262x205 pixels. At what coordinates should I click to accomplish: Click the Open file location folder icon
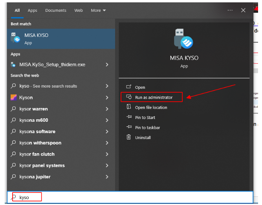(x=128, y=107)
